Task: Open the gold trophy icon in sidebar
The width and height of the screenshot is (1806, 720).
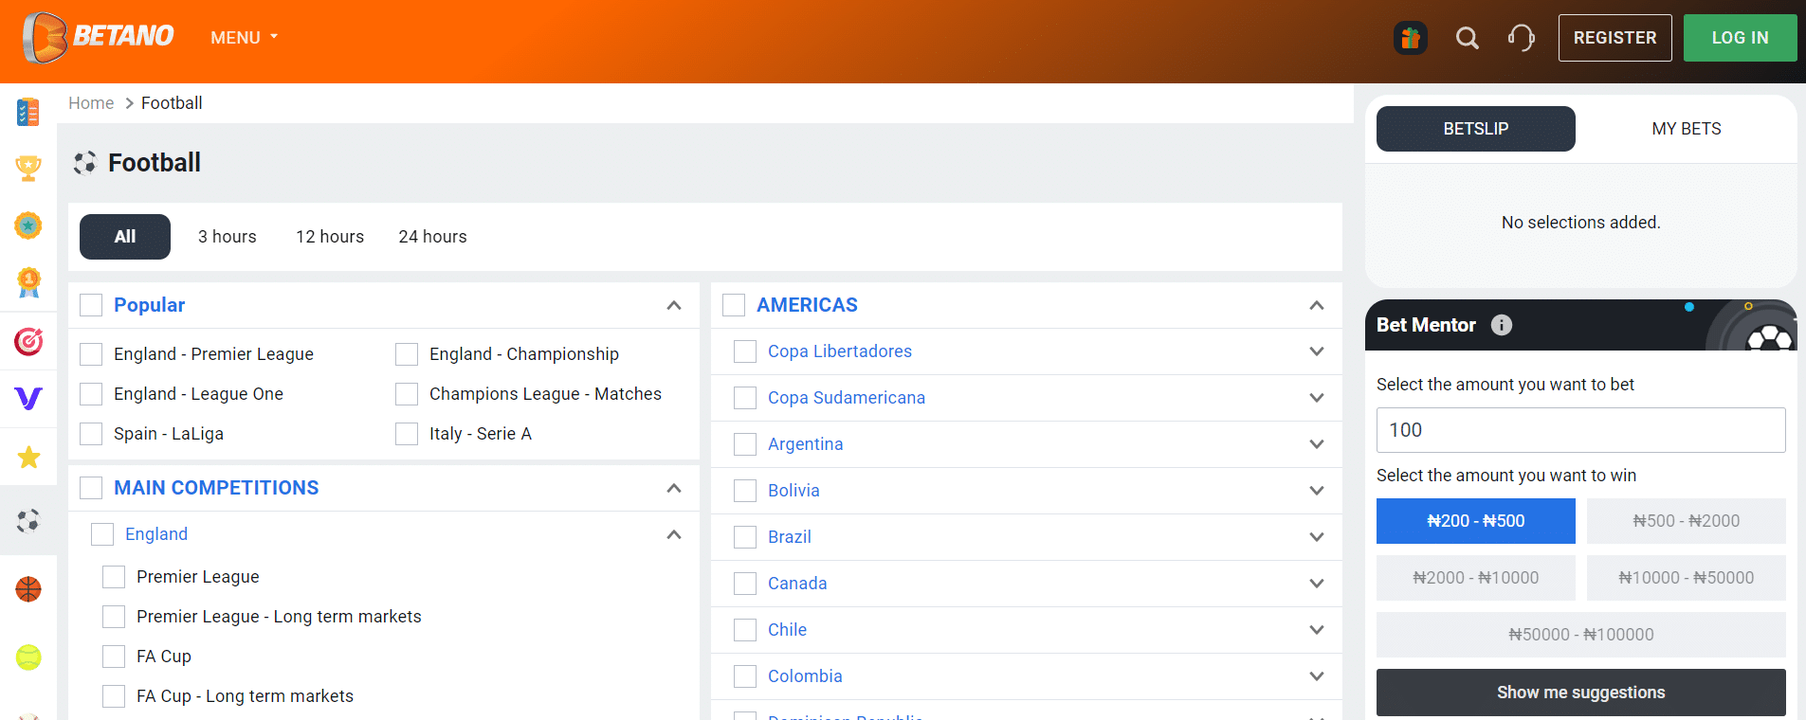Action: 28,169
